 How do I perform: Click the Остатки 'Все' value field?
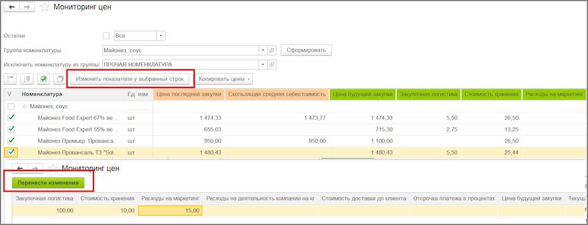click(135, 36)
